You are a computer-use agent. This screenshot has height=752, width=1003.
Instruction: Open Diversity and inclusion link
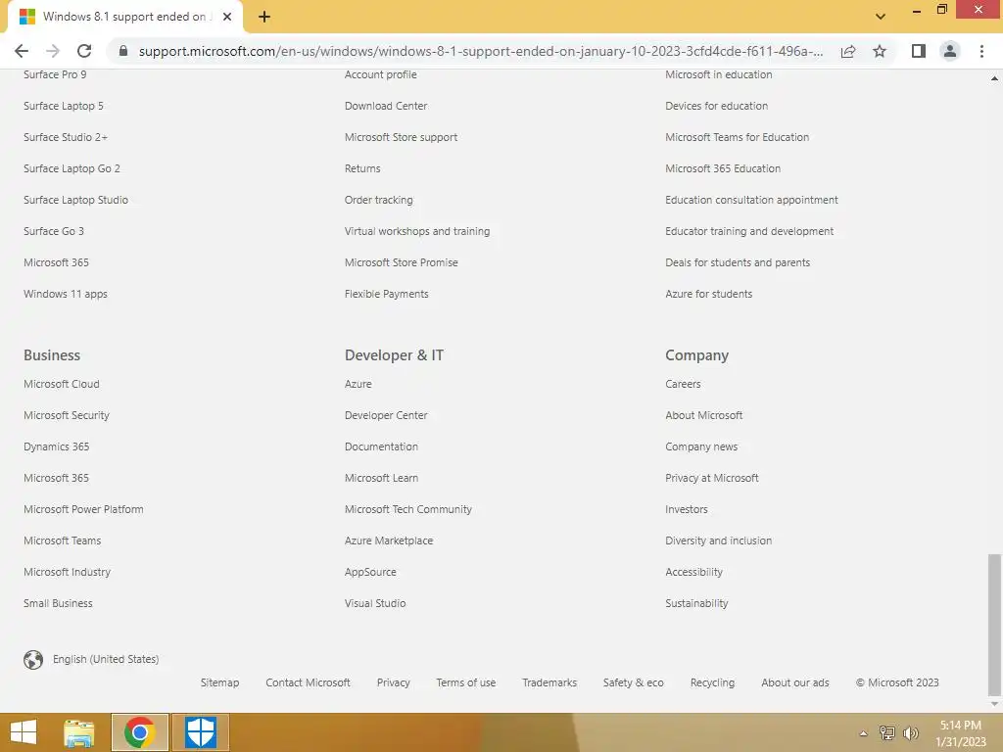[718, 540]
